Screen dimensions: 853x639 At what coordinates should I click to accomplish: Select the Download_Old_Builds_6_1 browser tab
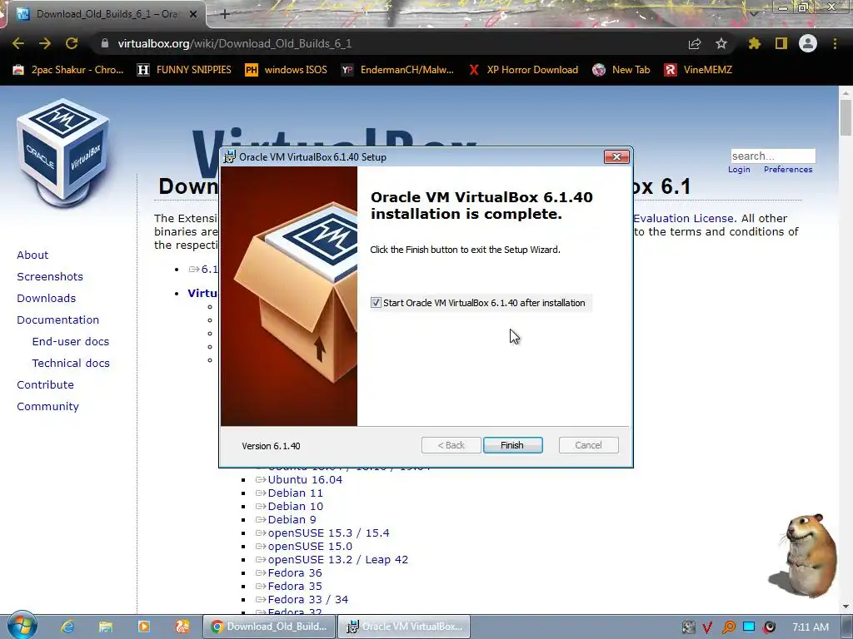(x=106, y=14)
